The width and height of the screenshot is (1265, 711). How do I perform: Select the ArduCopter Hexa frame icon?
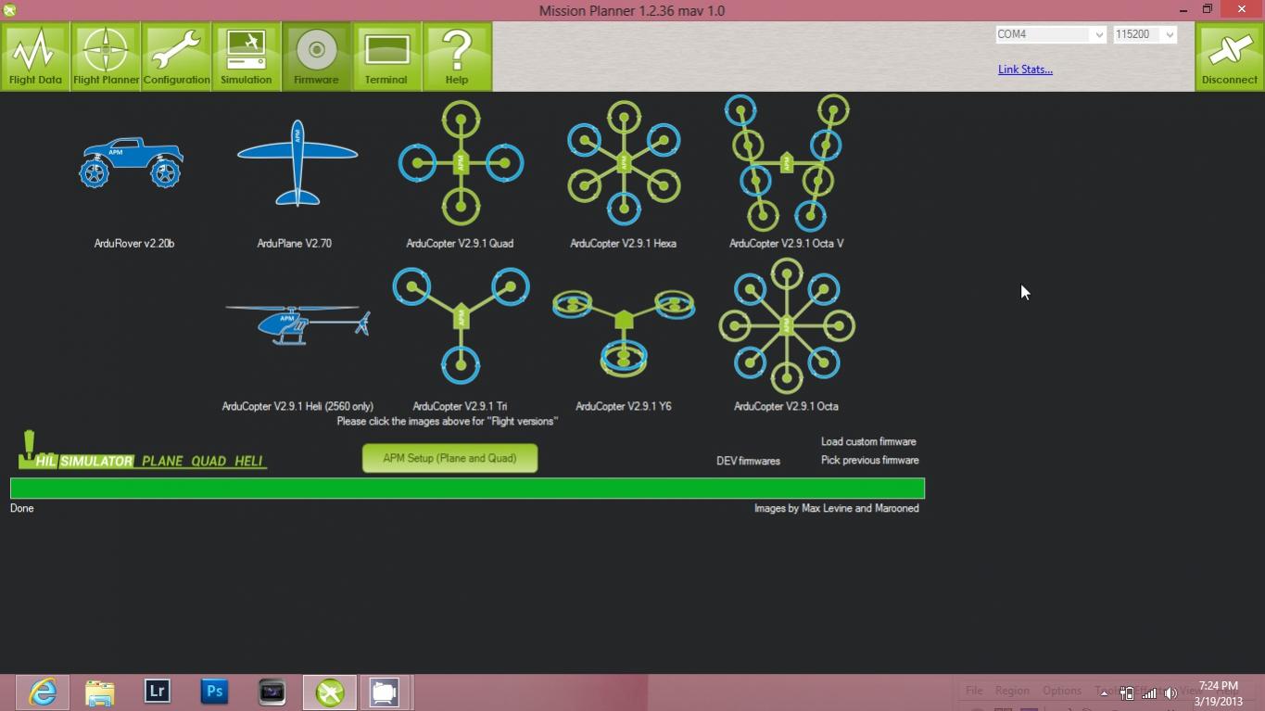624,163
